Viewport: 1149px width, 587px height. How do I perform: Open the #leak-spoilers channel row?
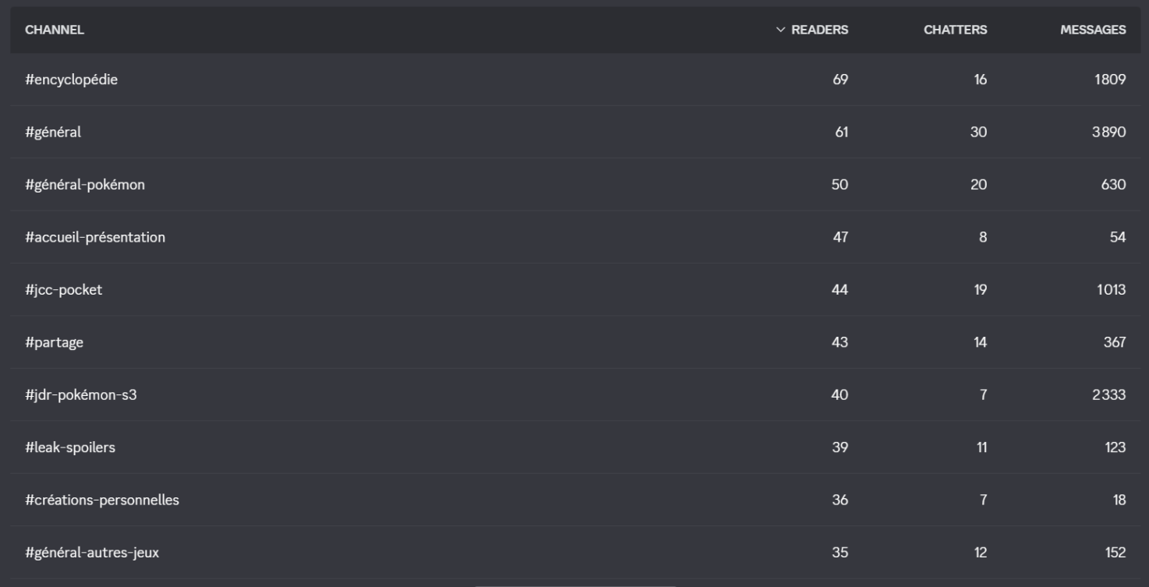[x=574, y=447]
